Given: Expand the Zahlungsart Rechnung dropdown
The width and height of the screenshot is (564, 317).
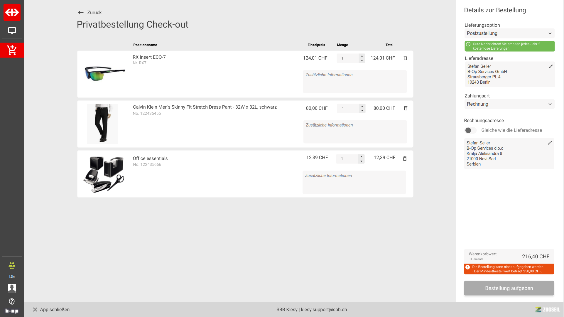Looking at the screenshot, I should click(509, 104).
